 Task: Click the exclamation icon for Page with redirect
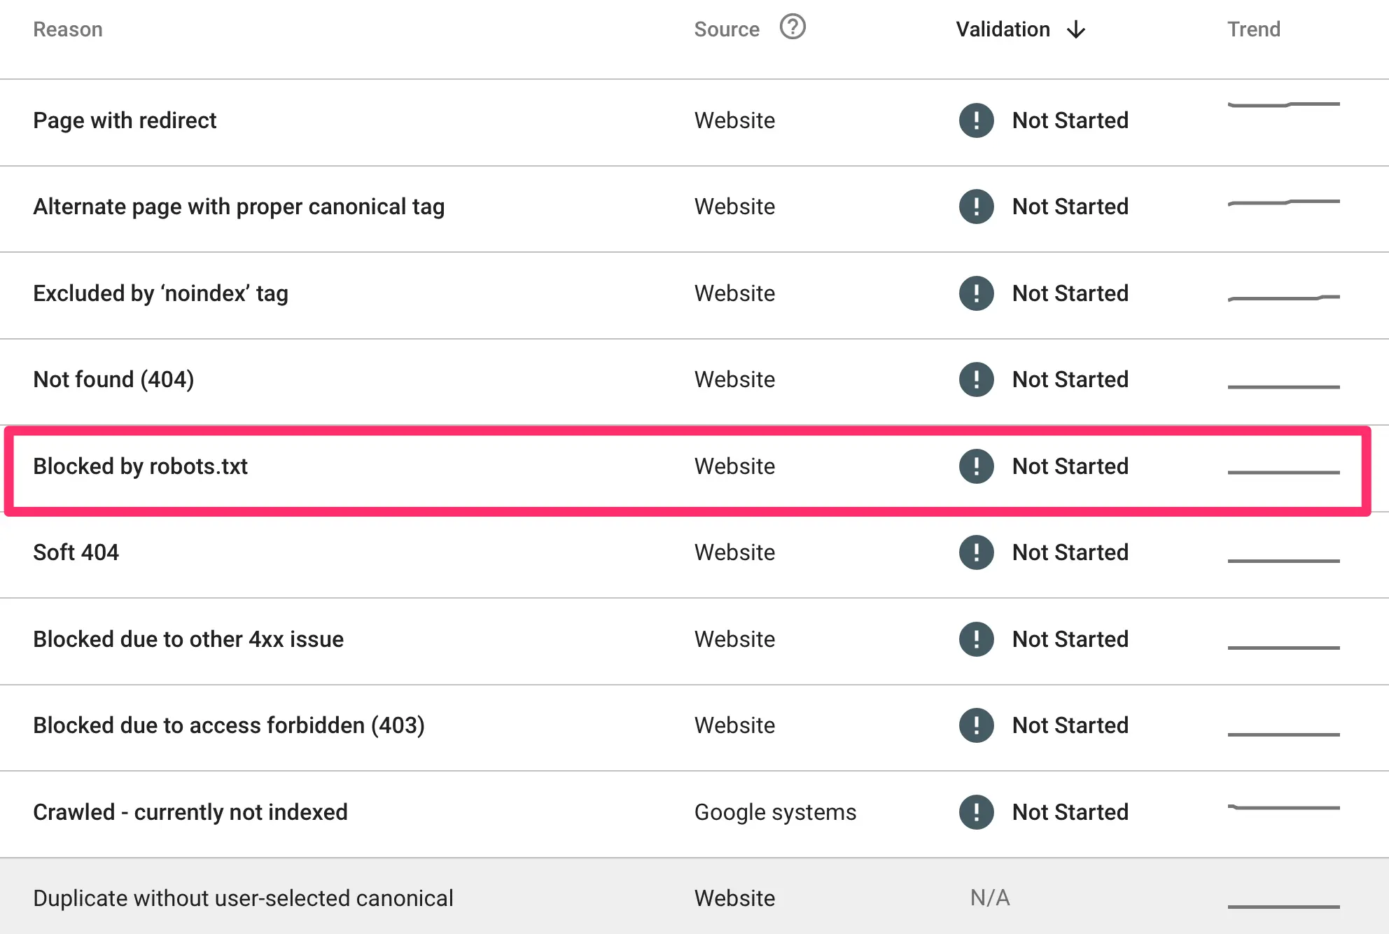tap(976, 120)
